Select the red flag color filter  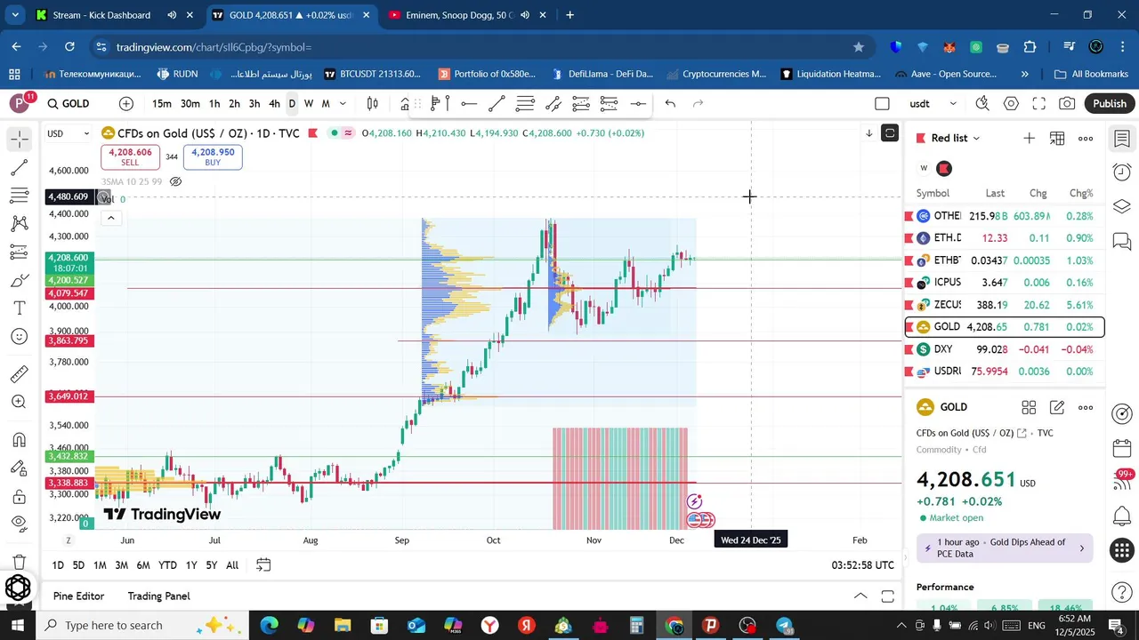coord(944,168)
